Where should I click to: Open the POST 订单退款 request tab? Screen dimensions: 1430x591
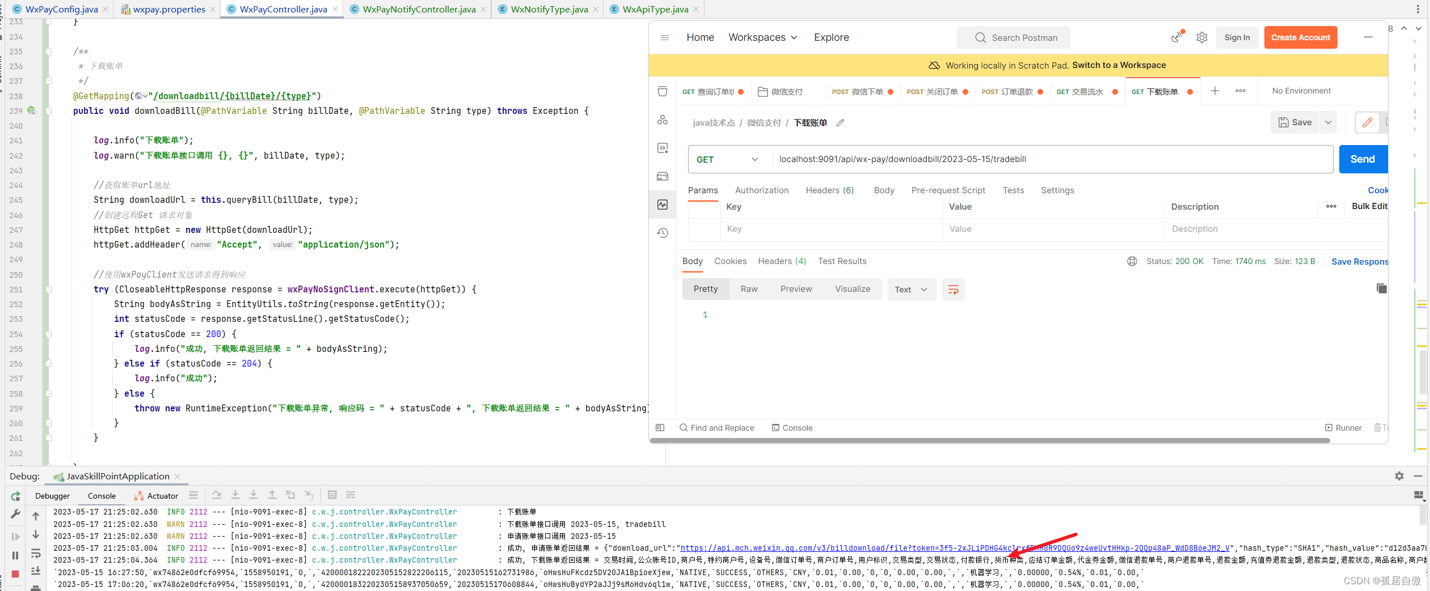coord(1012,92)
